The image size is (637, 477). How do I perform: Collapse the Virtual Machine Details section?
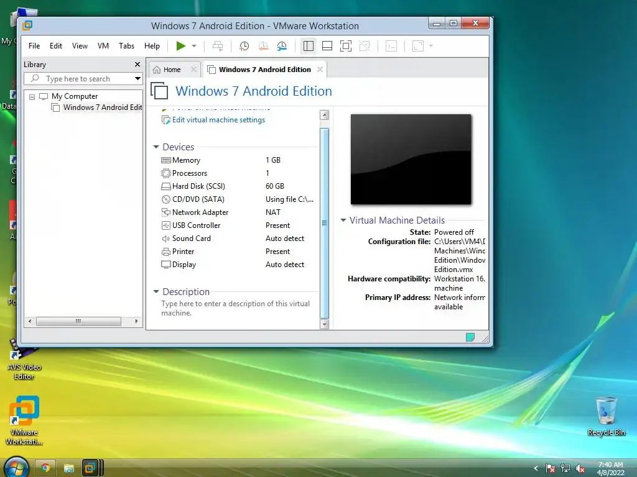click(x=343, y=220)
